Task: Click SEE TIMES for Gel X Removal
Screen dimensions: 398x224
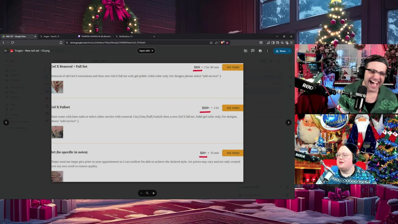Action: (233, 67)
